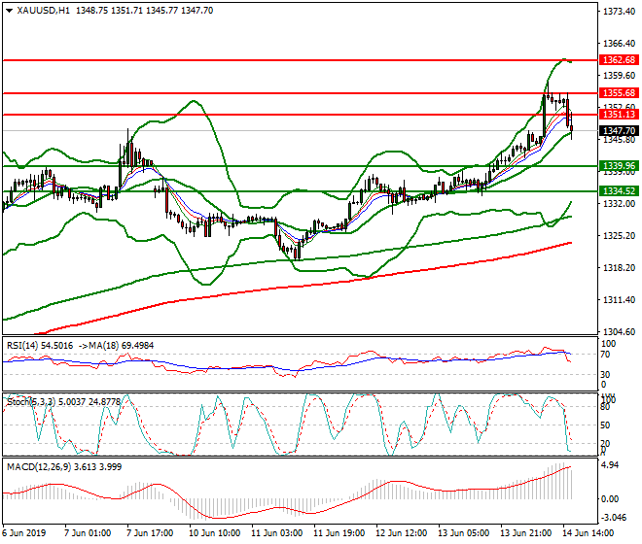
Task: Select the 1351.13 red price label
Action: point(619,115)
